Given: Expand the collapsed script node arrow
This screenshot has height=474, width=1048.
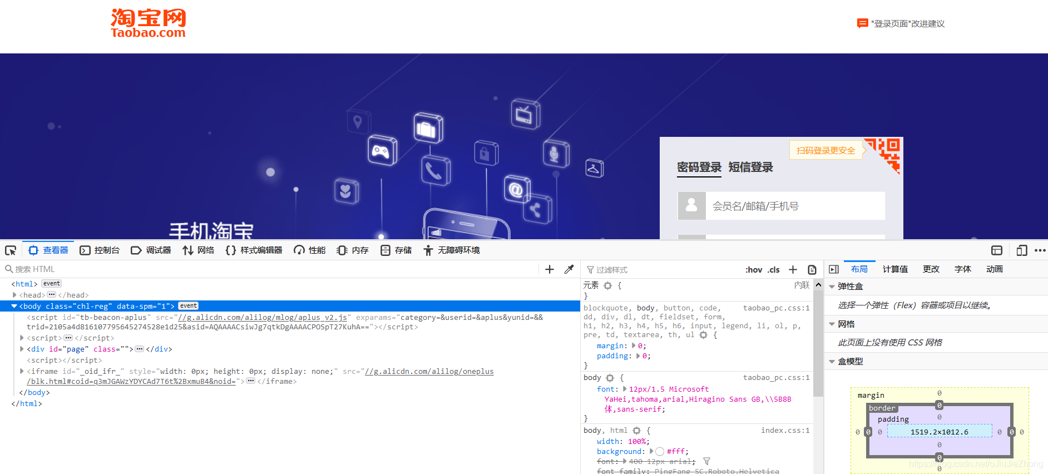Looking at the screenshot, I should click(22, 338).
